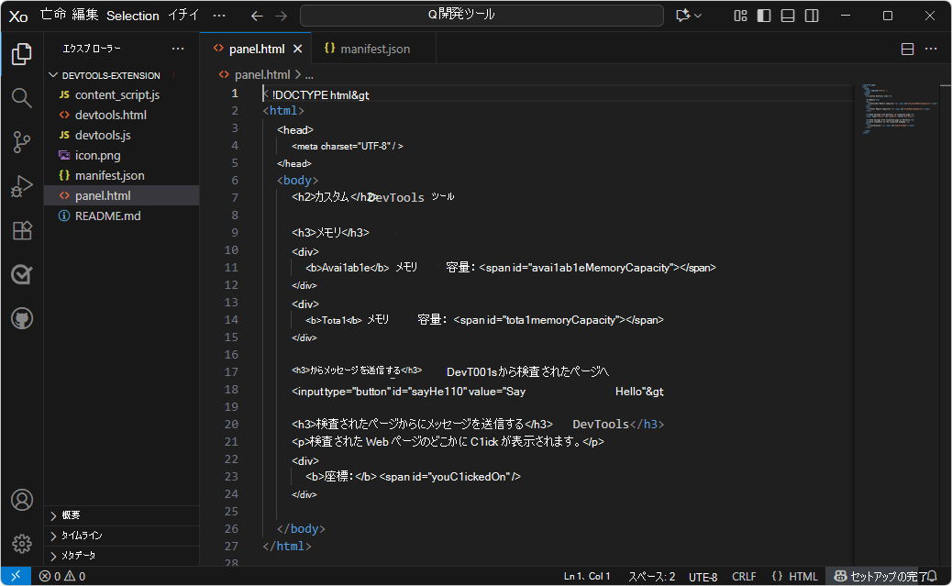Open Run and Debug view icon
The width and height of the screenshot is (952, 586).
coord(22,186)
